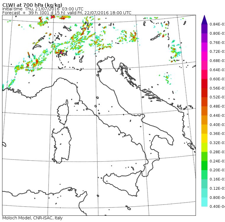Click the 'Forecast + 39 h' valid time line
The width and height of the screenshot is (225, 222).
[x=67, y=13]
